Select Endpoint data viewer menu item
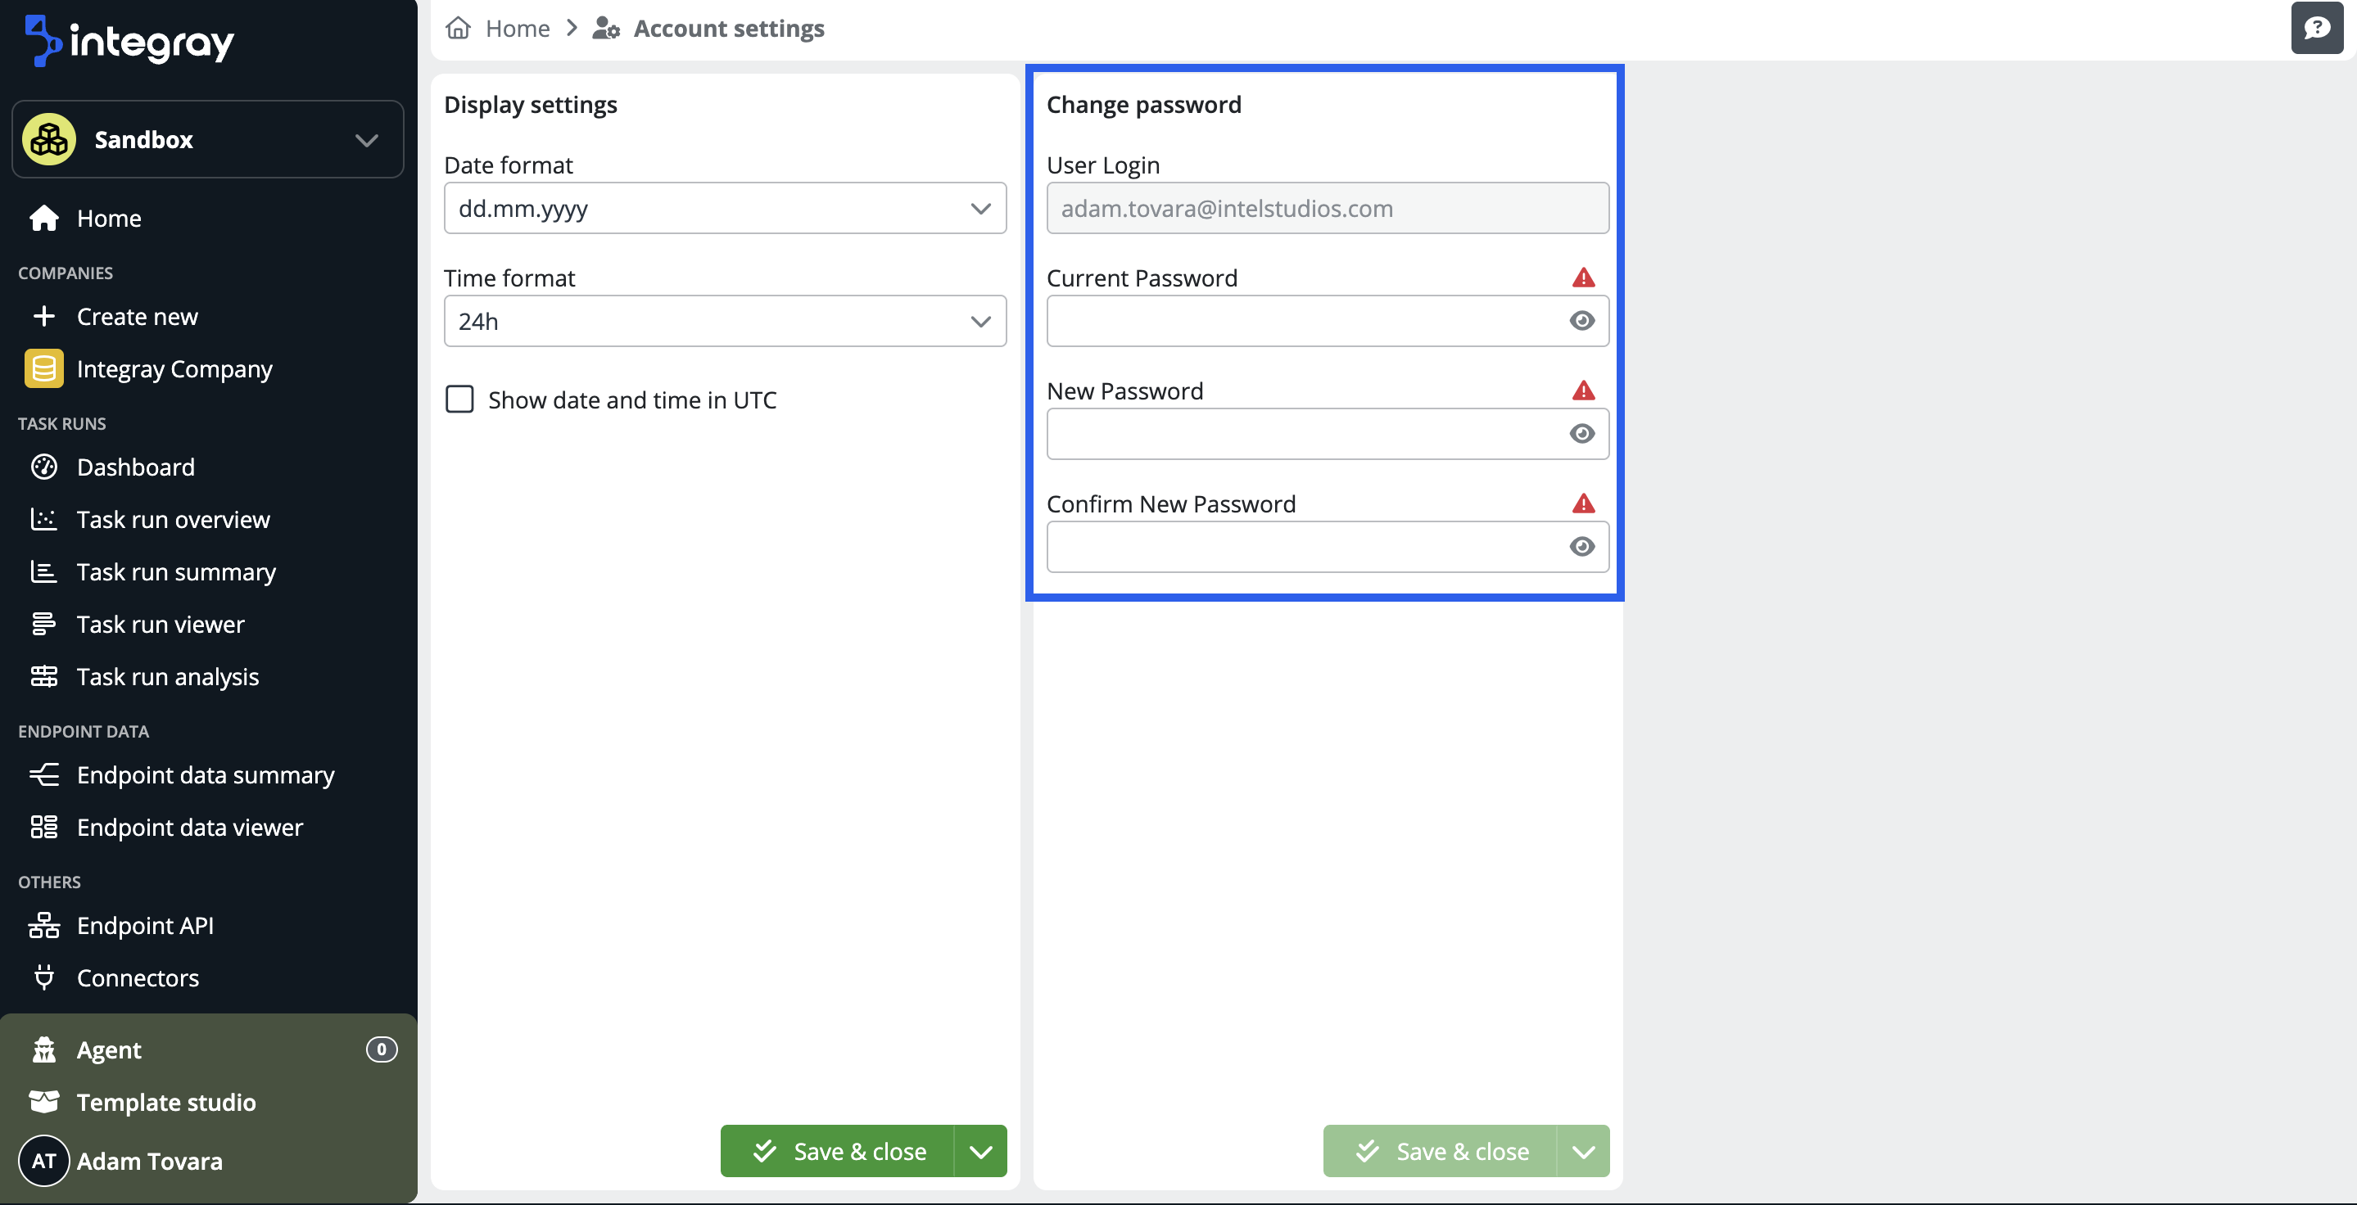2357x1205 pixels. click(189, 828)
